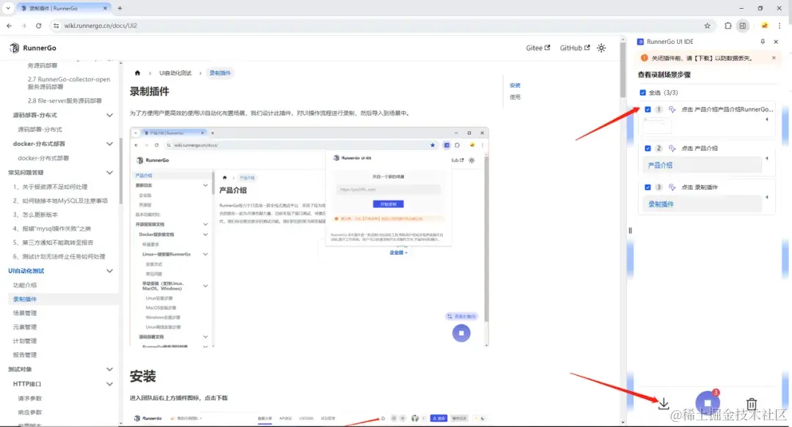Collapse the HTTP接口 sidebar section
Image resolution: width=792 pixels, height=427 pixels.
point(109,384)
